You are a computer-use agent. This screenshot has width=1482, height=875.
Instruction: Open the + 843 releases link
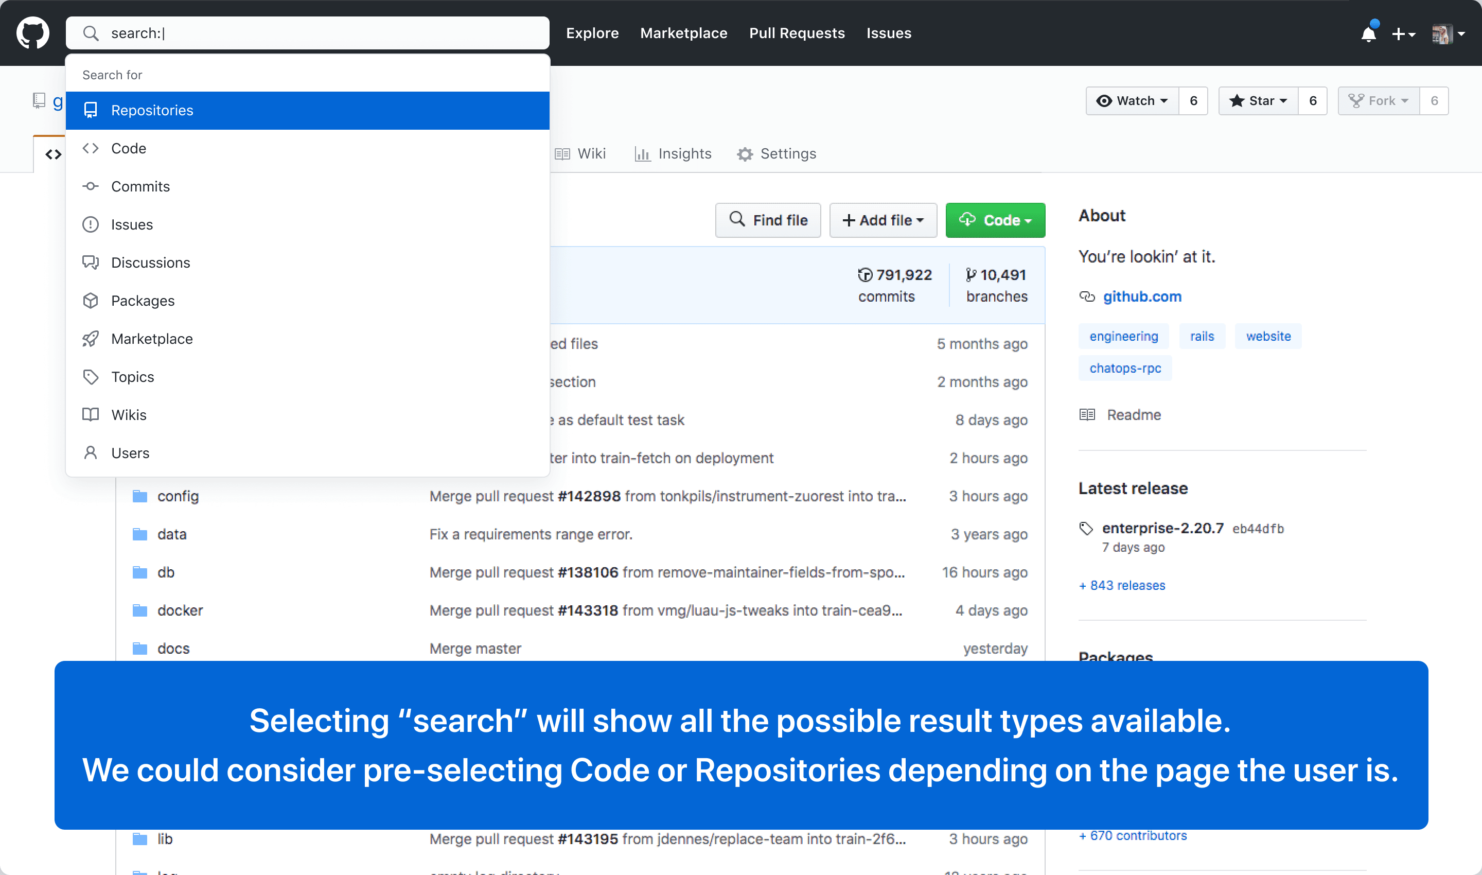coord(1122,586)
